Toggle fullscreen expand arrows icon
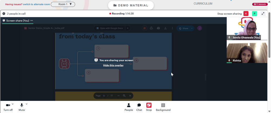The height and width of the screenshot is (113, 271). coord(263,14)
